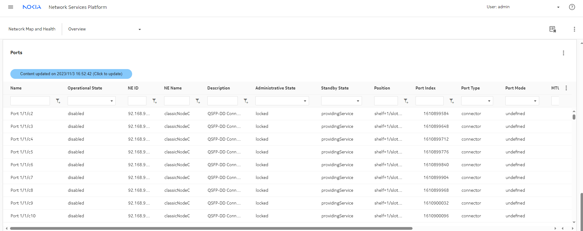Click the Name column filter icon
Image resolution: width=583 pixels, height=231 pixels.
click(x=58, y=101)
